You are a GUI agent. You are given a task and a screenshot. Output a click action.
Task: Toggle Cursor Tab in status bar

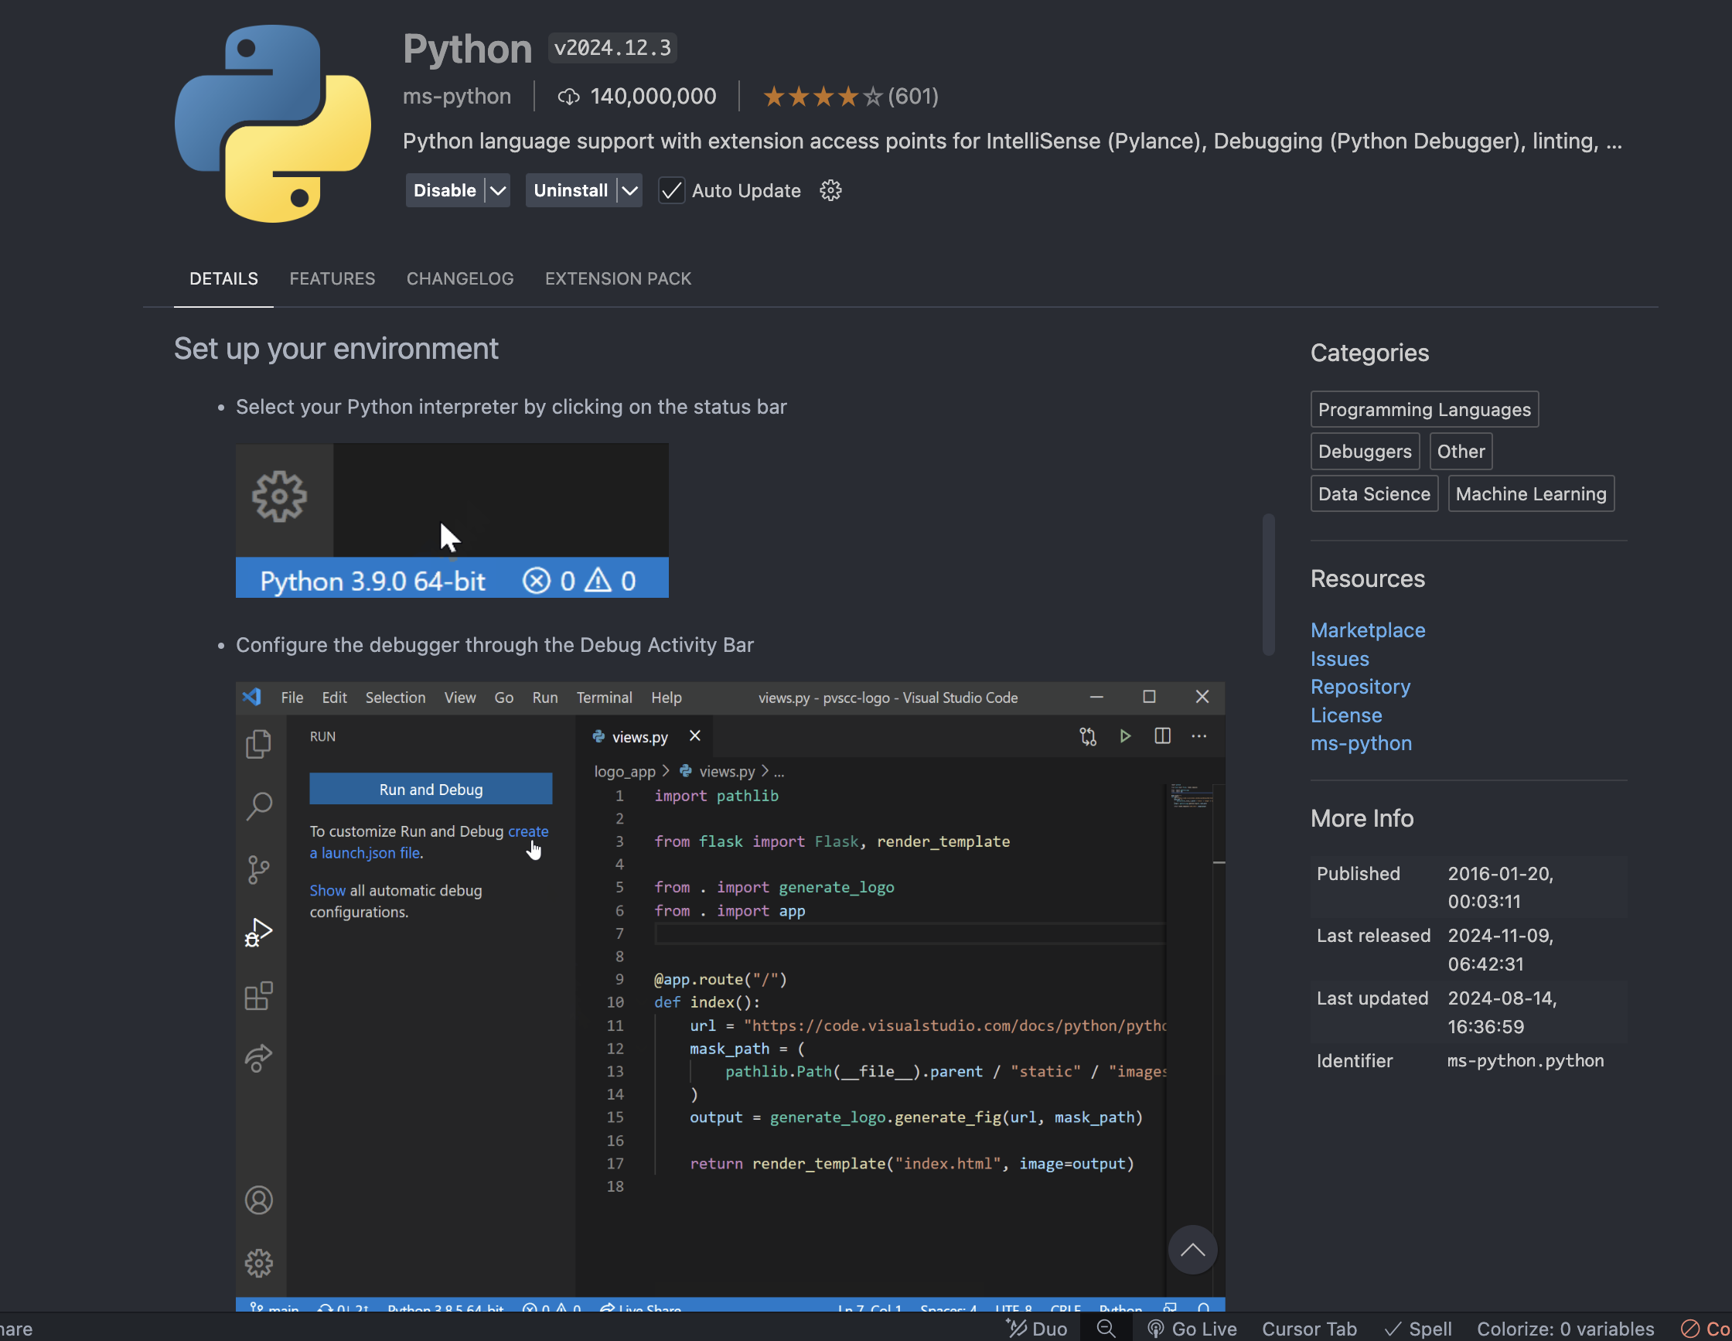click(x=1308, y=1329)
